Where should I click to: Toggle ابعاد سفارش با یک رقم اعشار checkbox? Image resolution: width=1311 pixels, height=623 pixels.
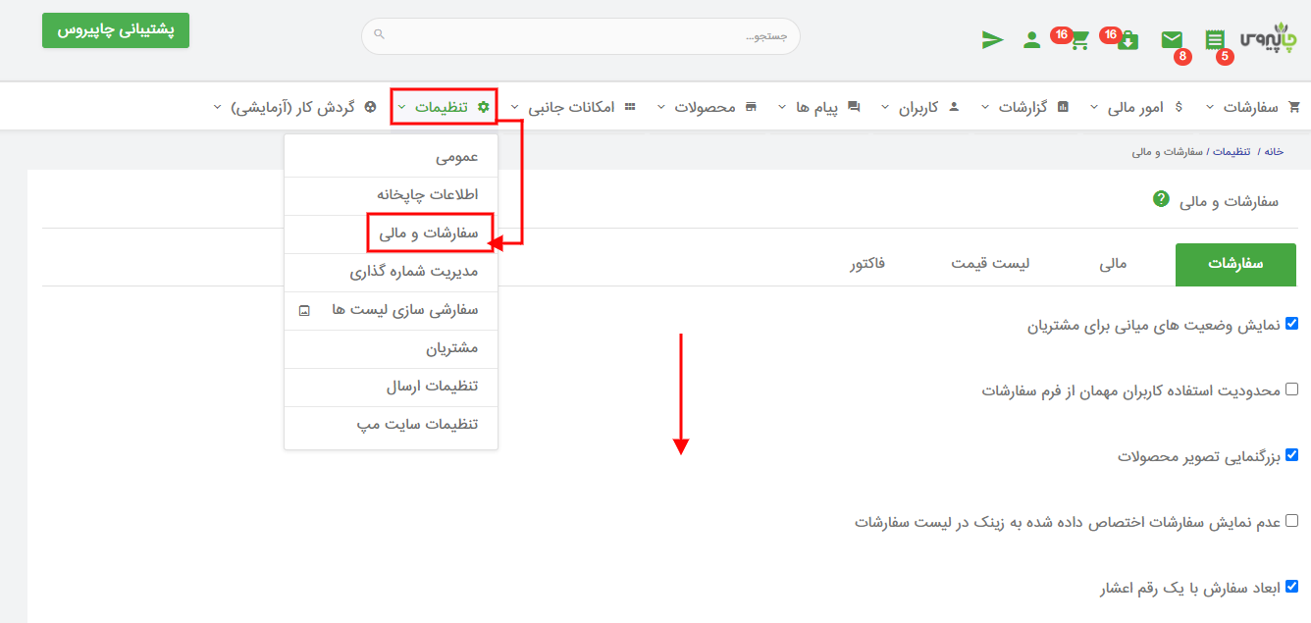click(1292, 586)
